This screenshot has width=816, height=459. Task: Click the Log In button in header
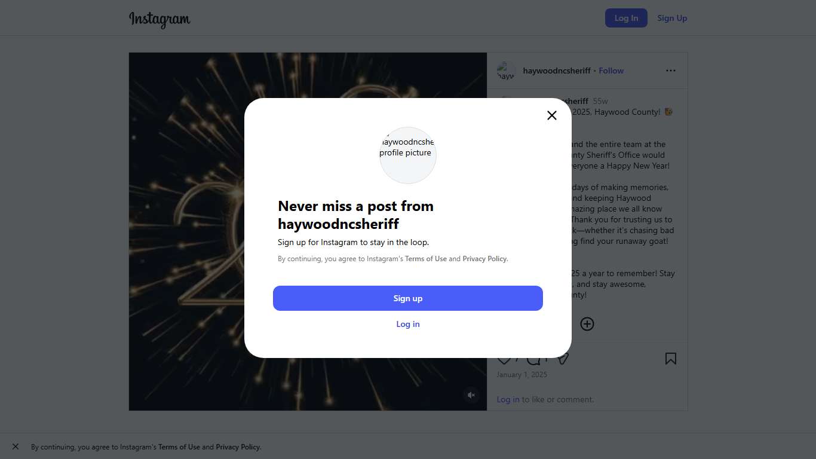coord(626,18)
